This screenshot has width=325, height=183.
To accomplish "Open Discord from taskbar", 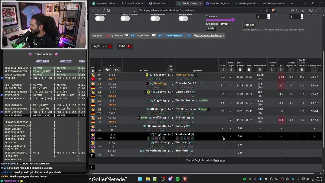I will coord(170,179).
